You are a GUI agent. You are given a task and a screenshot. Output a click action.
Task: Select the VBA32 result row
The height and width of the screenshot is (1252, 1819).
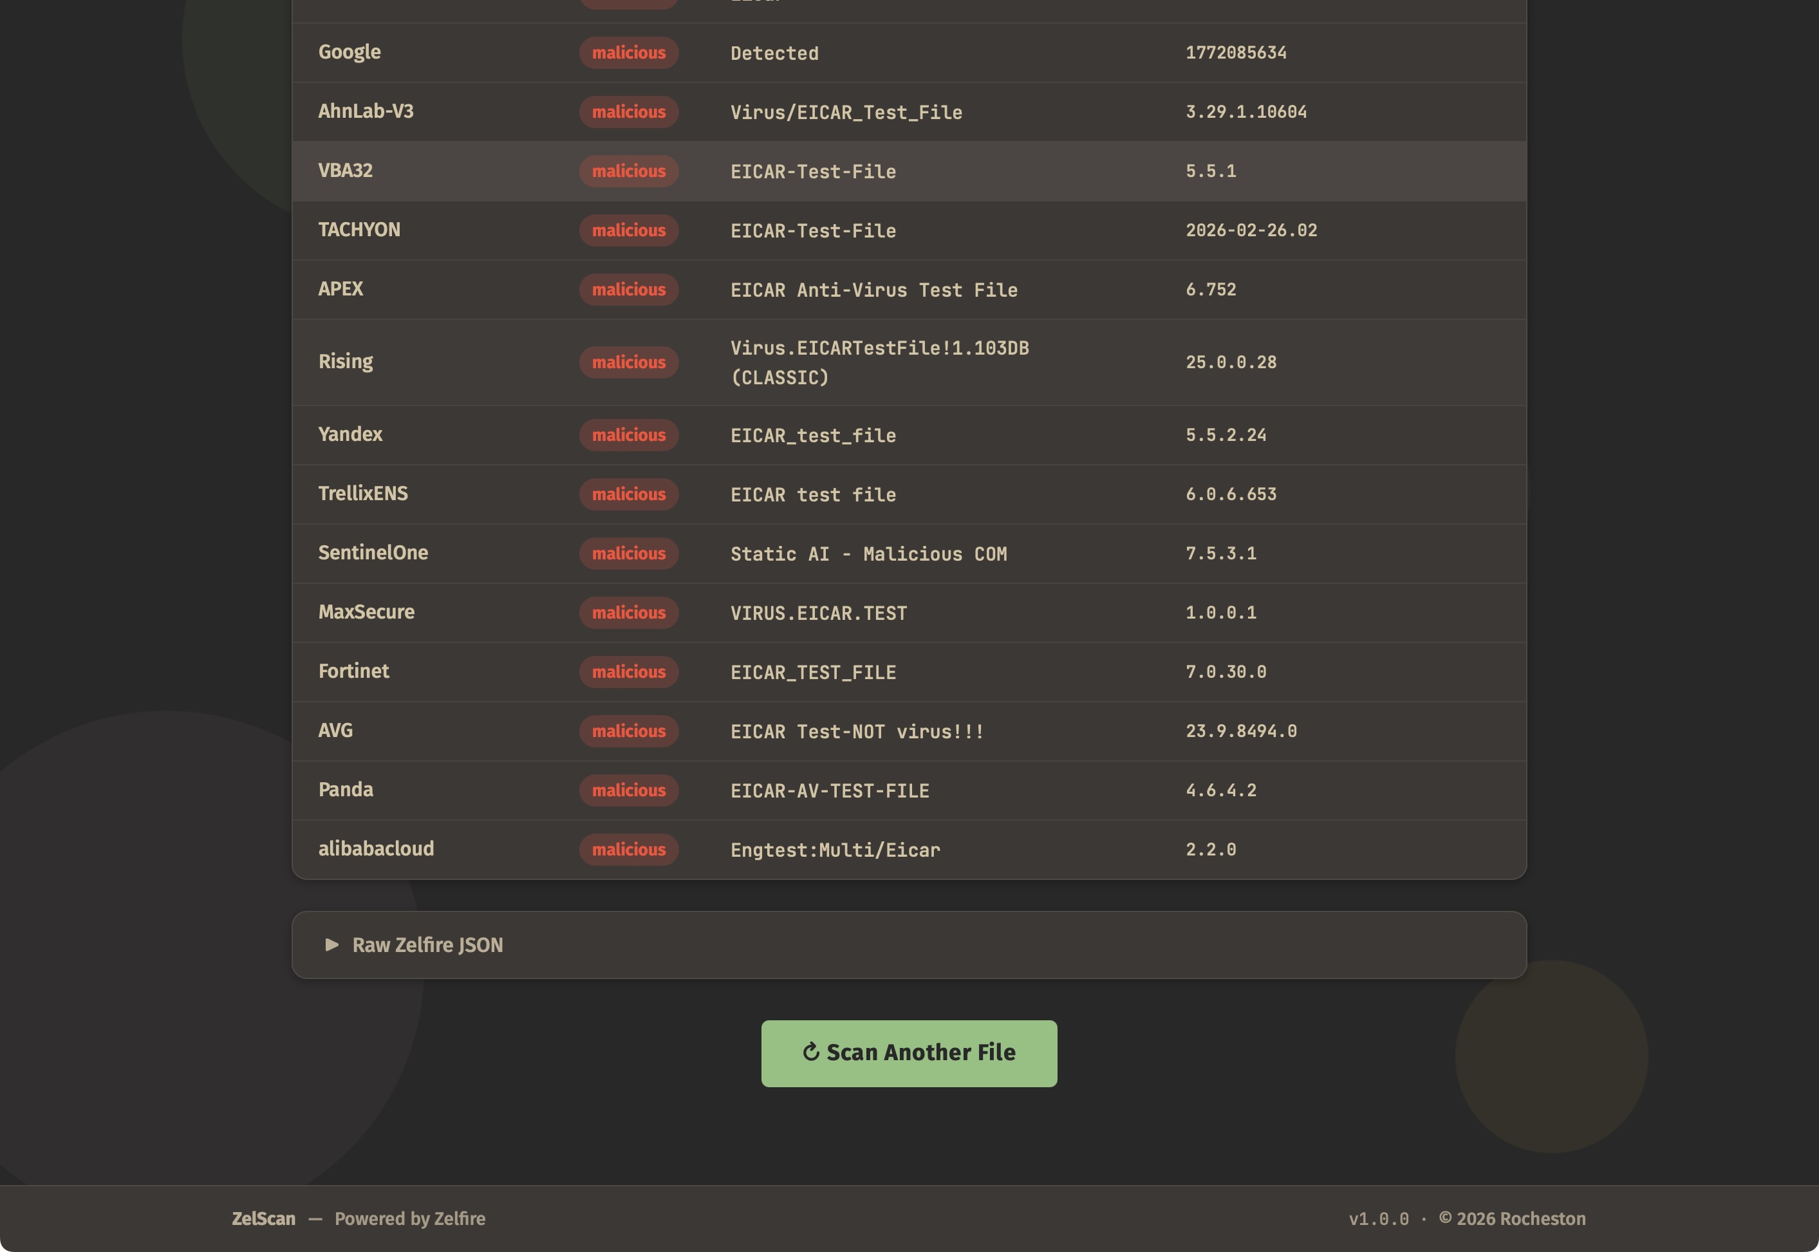pyautogui.click(x=908, y=171)
